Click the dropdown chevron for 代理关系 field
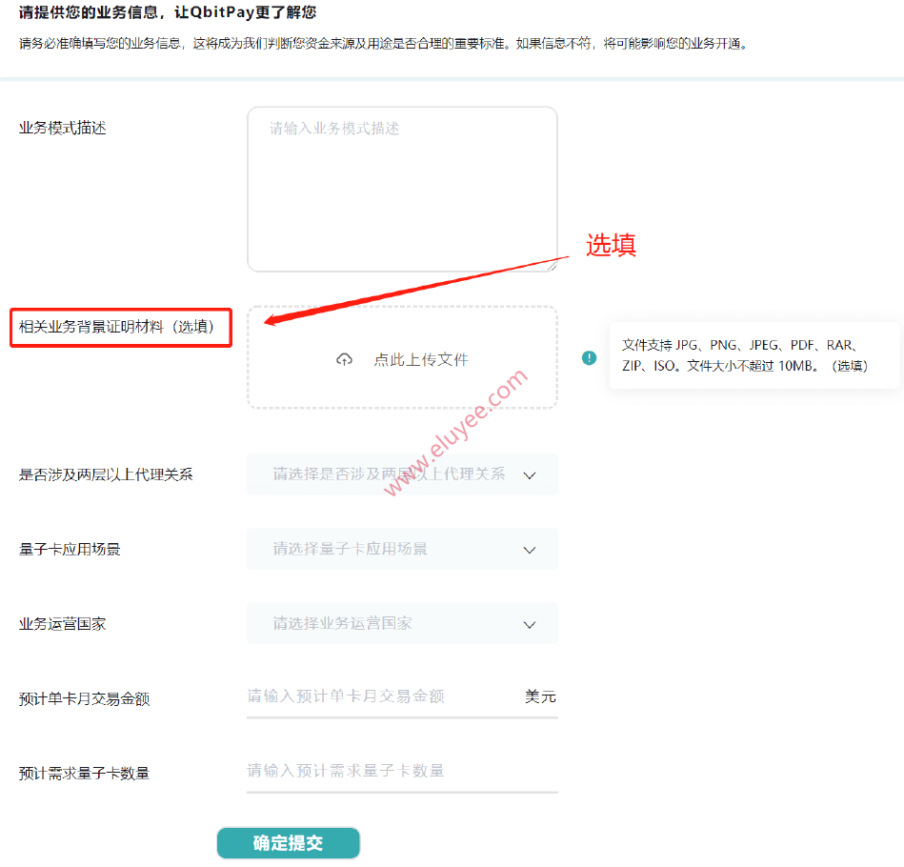The width and height of the screenshot is (904, 867). point(529,474)
